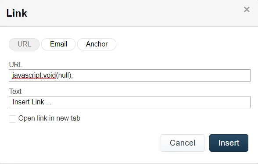
Task: Click the URL label above the URL field
Action: point(16,64)
